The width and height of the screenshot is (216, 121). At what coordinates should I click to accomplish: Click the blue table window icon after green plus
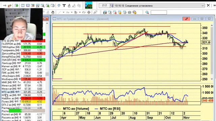[x=23, y=6]
